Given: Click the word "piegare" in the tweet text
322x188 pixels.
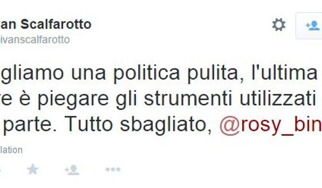Looking at the screenshot, I should [x=73, y=99].
